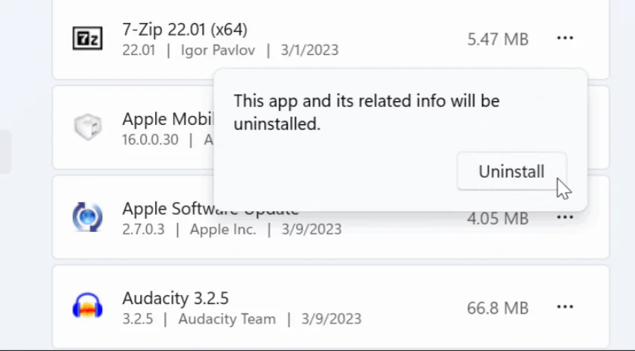Click the Apple Mobile Device Support icon

click(87, 127)
